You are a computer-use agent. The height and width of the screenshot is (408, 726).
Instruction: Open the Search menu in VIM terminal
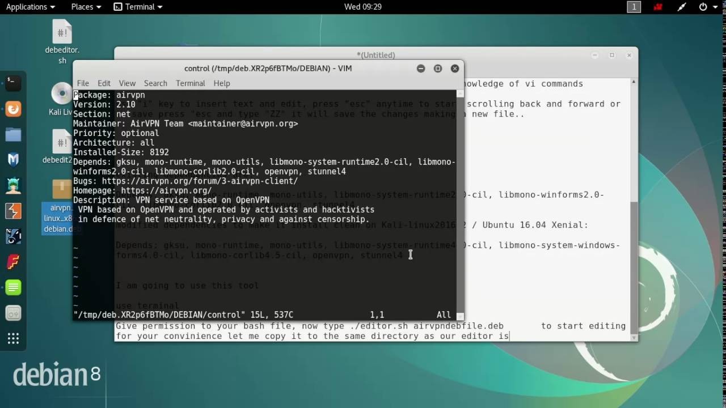pos(155,83)
